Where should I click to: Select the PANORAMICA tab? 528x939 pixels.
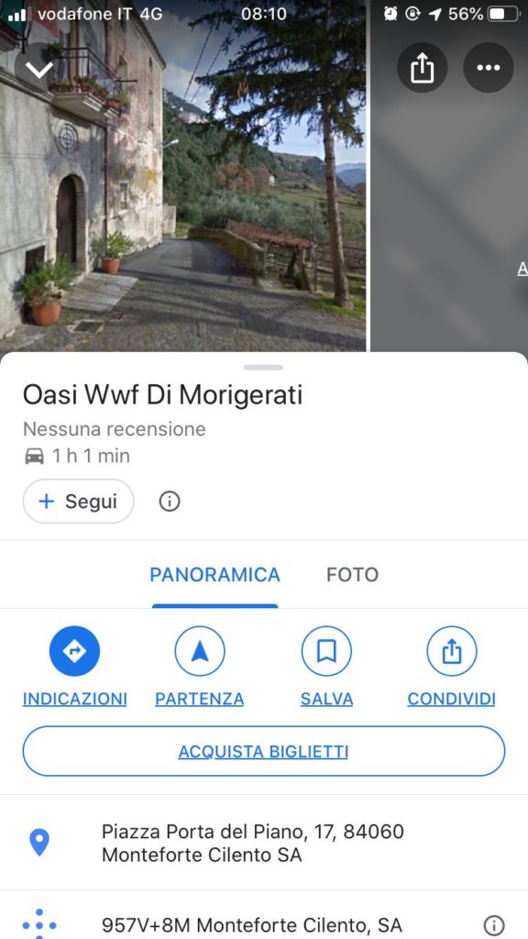pyautogui.click(x=214, y=575)
